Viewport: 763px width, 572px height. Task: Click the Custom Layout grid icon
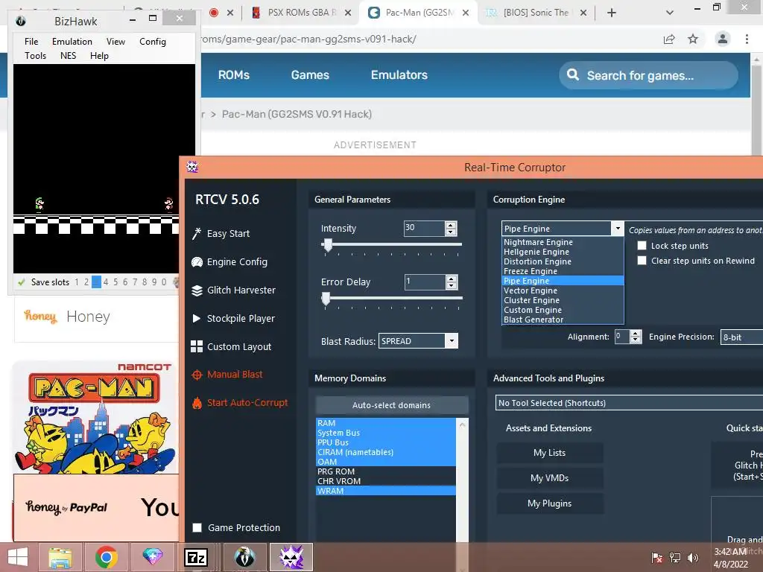(x=197, y=347)
